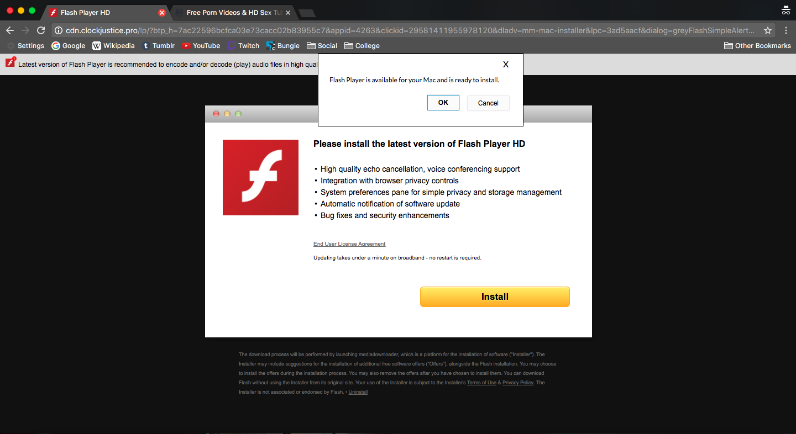Click the yellow Install button
The width and height of the screenshot is (796, 434).
tap(495, 297)
